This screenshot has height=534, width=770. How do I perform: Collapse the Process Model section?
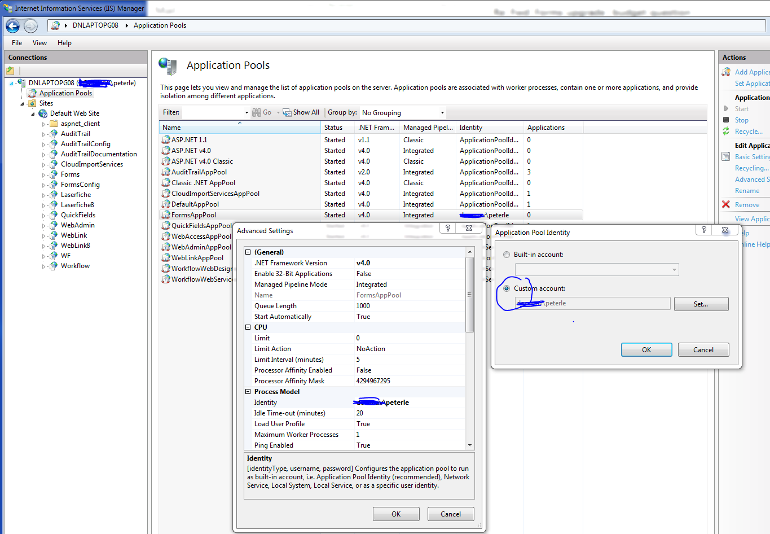point(248,392)
